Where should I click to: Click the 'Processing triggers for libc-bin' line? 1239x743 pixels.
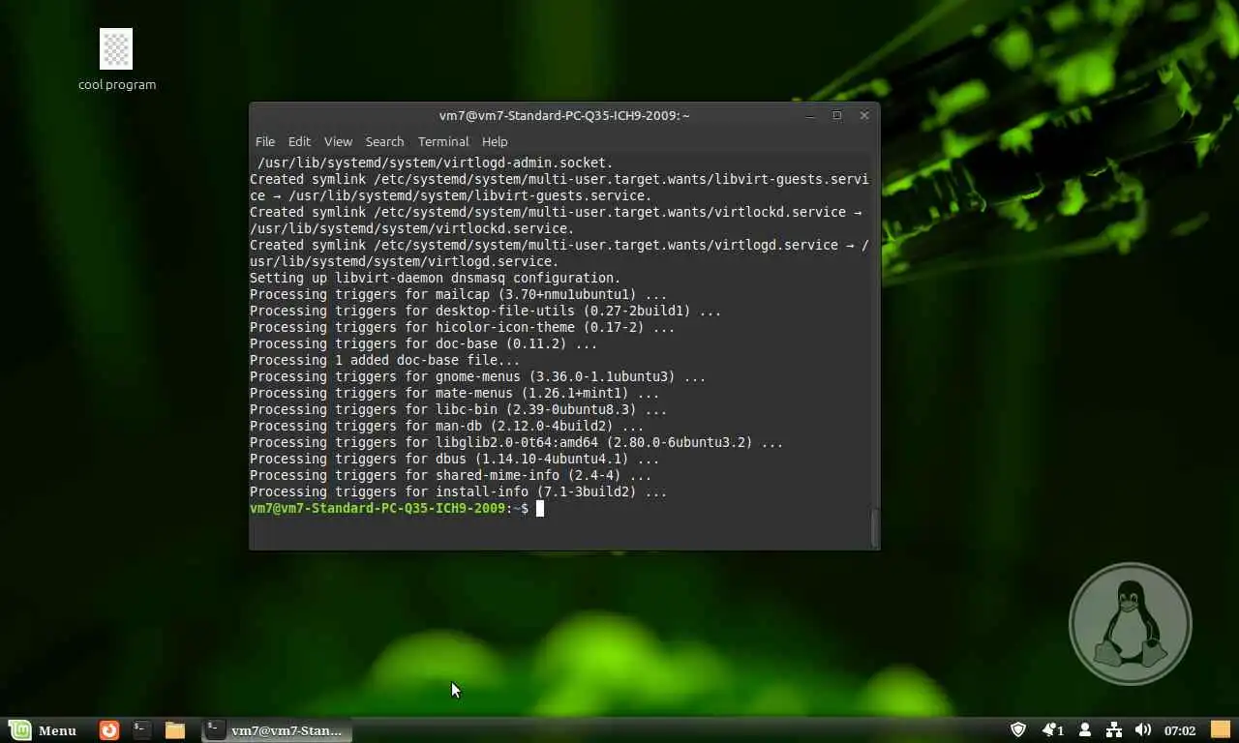(x=459, y=409)
